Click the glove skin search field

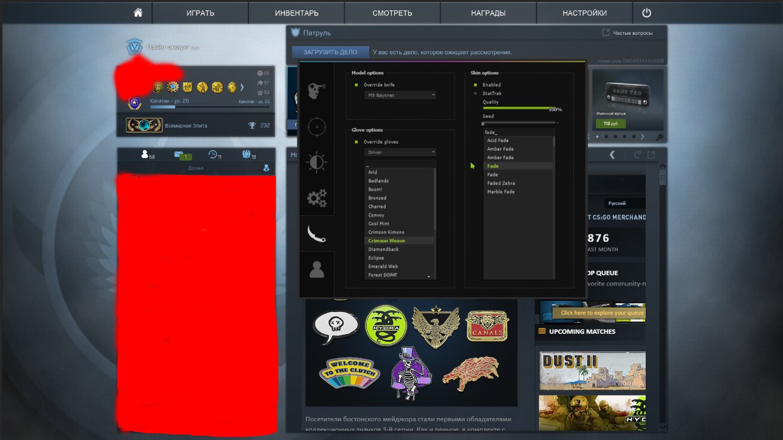tap(400, 164)
